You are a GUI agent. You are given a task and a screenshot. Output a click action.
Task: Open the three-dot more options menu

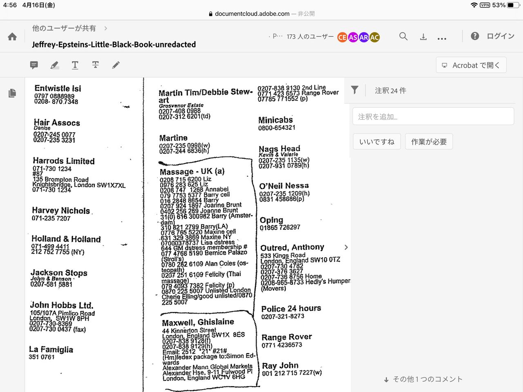pyautogui.click(x=442, y=38)
